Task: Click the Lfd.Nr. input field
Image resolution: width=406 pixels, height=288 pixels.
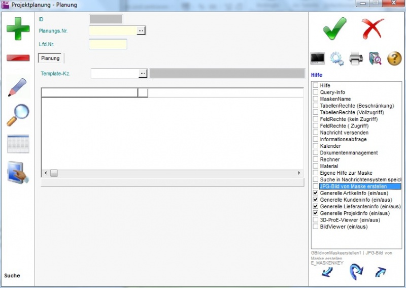Action: (108, 44)
